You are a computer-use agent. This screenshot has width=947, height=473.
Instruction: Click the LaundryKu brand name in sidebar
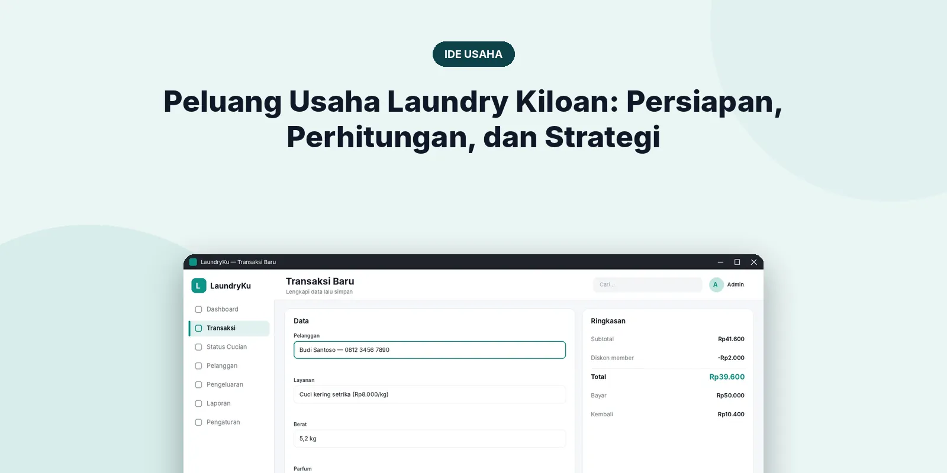[x=230, y=286]
